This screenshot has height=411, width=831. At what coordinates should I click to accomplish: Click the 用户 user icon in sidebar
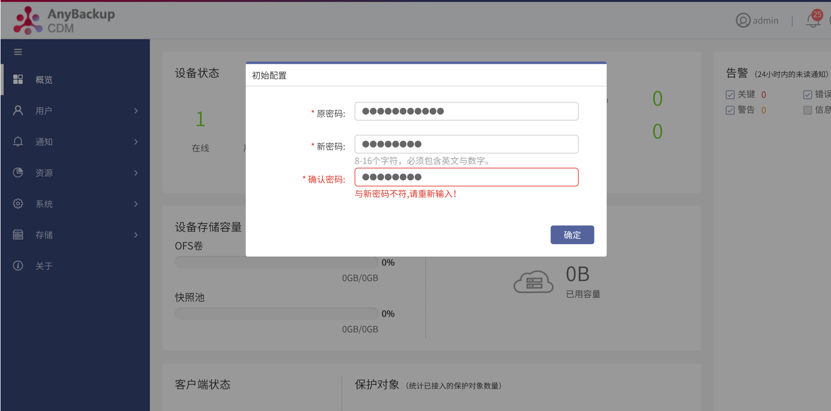(18, 110)
